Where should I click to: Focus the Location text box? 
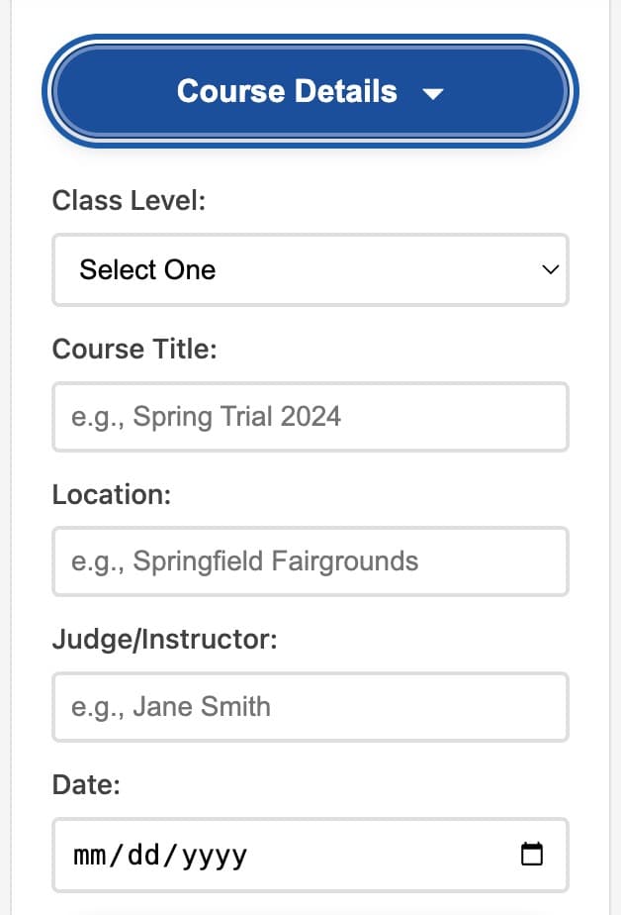310,561
